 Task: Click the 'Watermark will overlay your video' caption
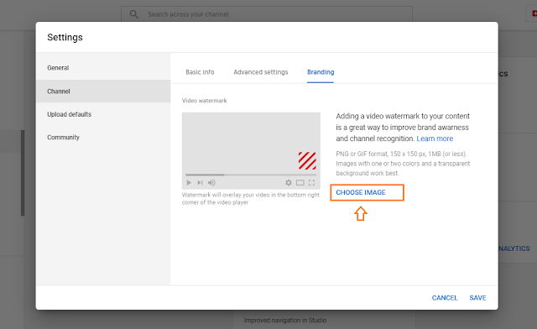coord(251,198)
